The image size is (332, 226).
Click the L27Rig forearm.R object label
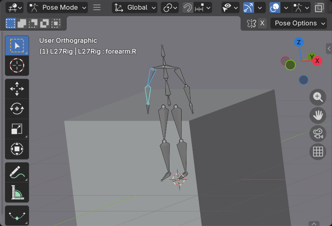coord(88,51)
